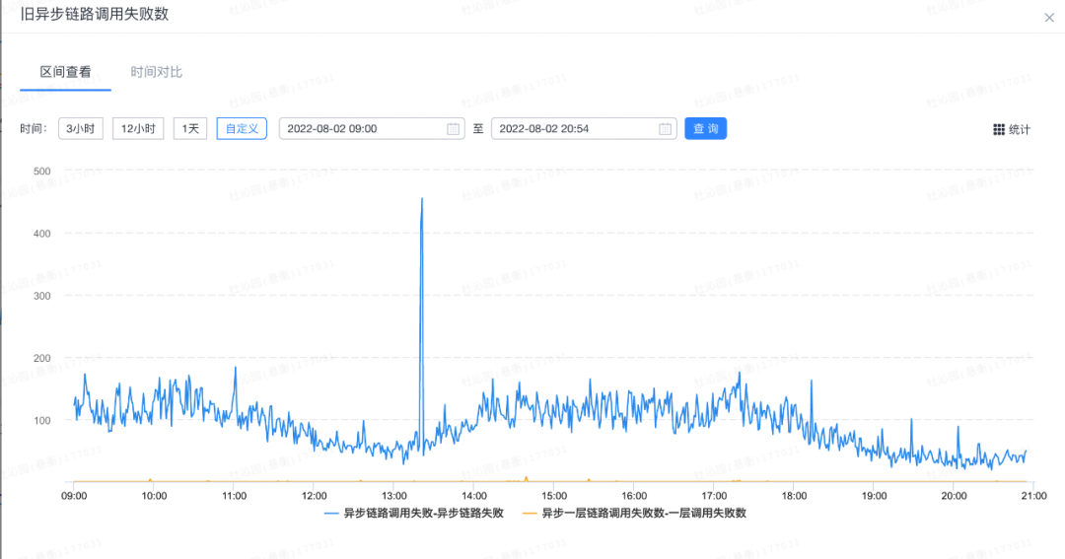1065x559 pixels.
Task: Select the 12小时 time range
Action: coord(138,129)
